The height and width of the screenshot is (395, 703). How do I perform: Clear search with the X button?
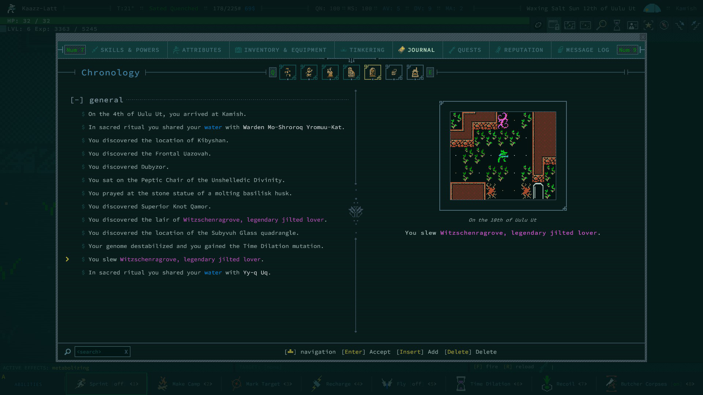[x=126, y=352]
